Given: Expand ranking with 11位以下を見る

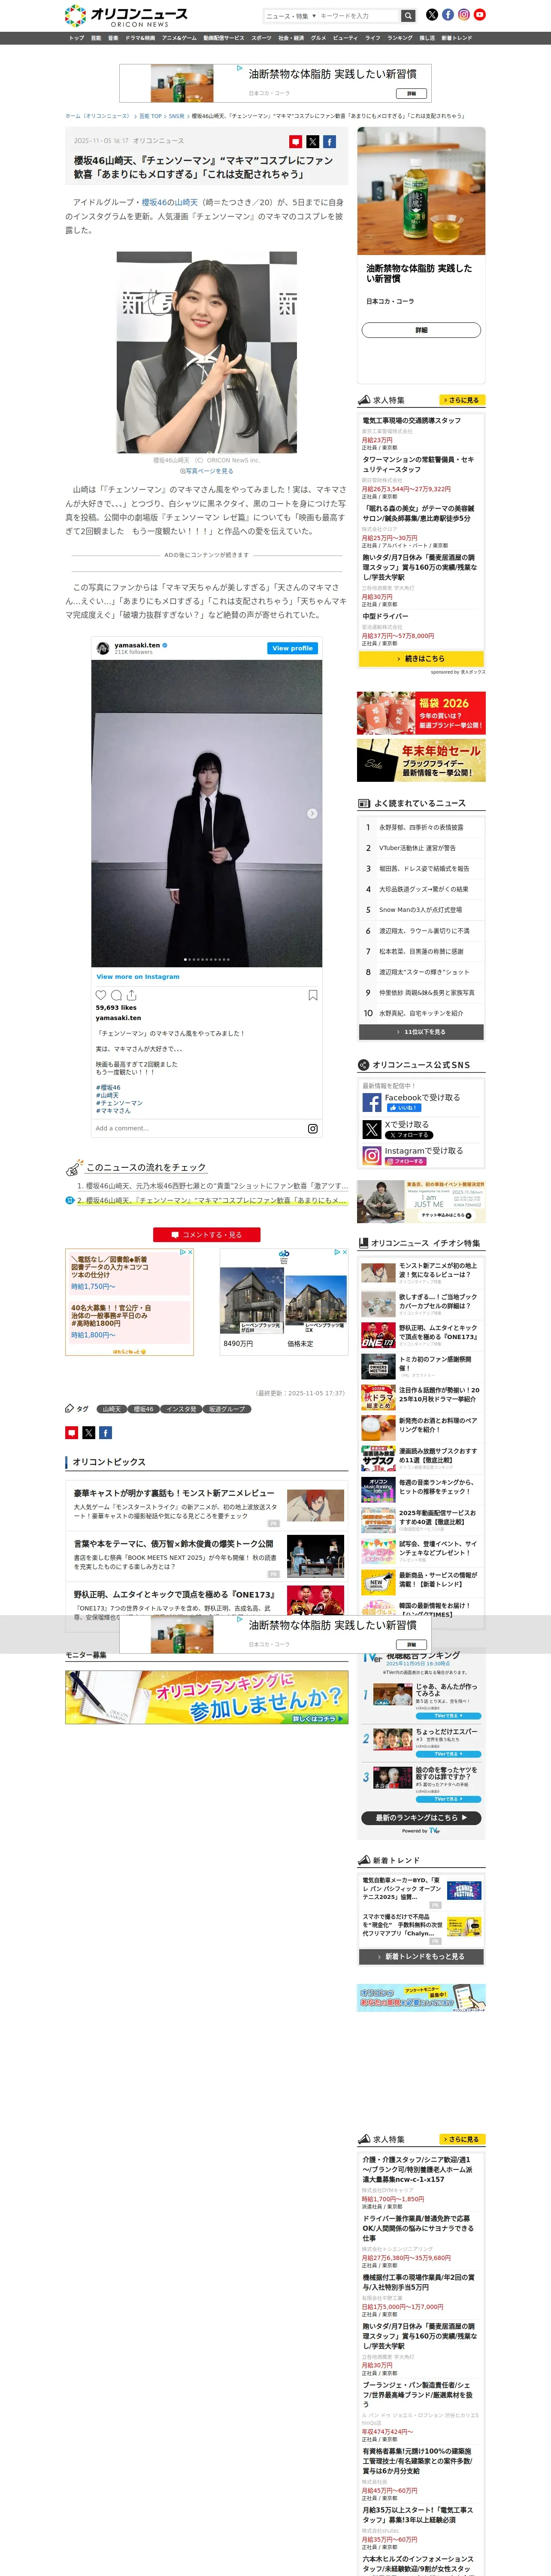Looking at the screenshot, I should [421, 1032].
